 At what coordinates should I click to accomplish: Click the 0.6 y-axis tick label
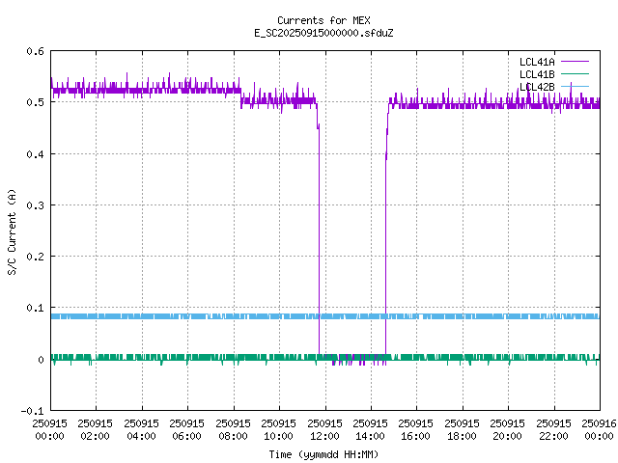tap(35, 51)
